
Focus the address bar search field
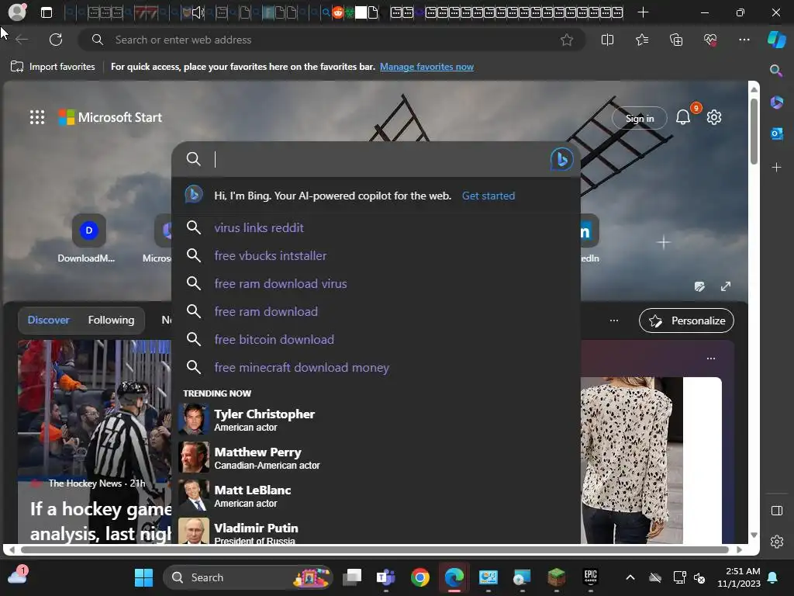coord(332,40)
